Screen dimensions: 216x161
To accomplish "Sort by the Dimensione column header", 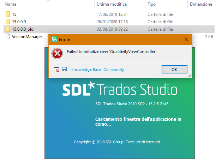I will pos(201,4).
